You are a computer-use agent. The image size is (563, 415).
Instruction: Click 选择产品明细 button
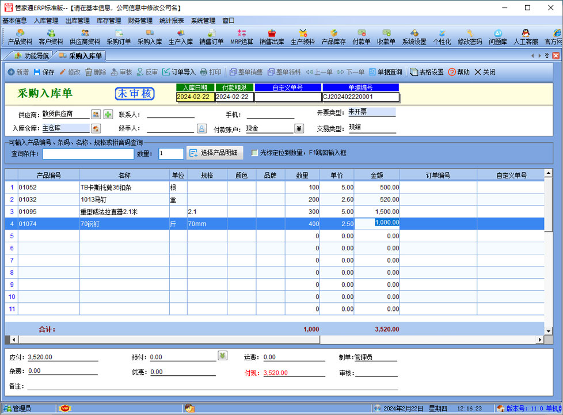coord(215,153)
